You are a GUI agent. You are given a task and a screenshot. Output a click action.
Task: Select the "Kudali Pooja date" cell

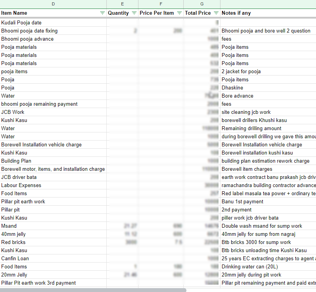pyautogui.click(x=53, y=23)
